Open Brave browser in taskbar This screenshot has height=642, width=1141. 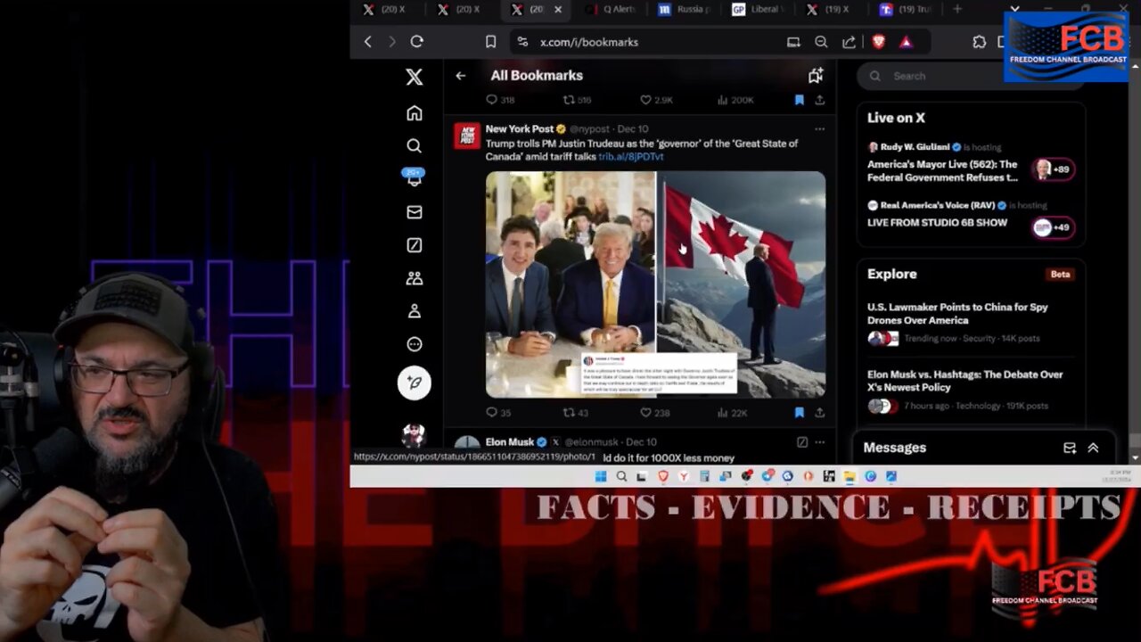(x=663, y=477)
